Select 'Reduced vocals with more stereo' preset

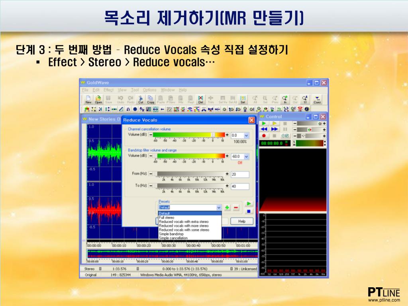190,226
